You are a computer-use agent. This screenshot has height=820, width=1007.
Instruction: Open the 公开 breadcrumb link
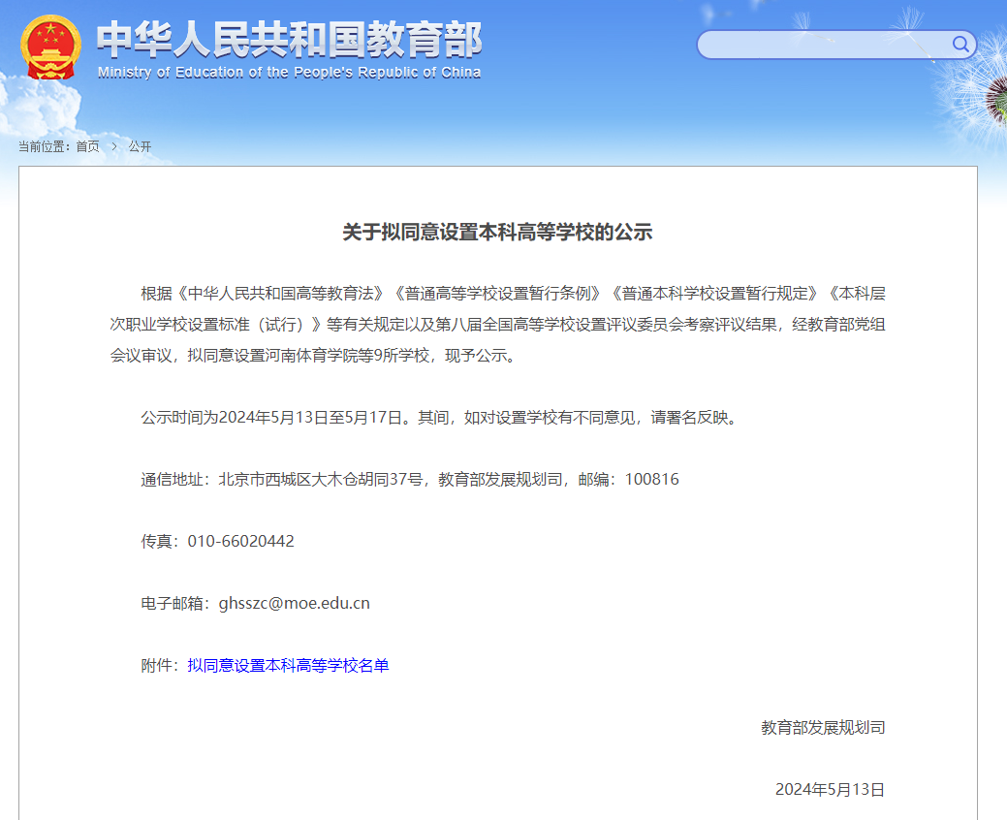pyautogui.click(x=140, y=146)
